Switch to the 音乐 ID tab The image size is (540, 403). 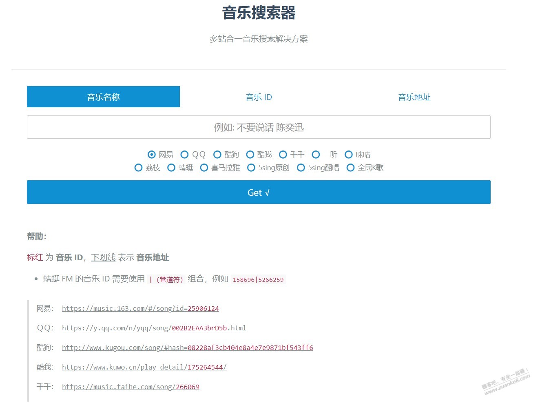click(259, 97)
